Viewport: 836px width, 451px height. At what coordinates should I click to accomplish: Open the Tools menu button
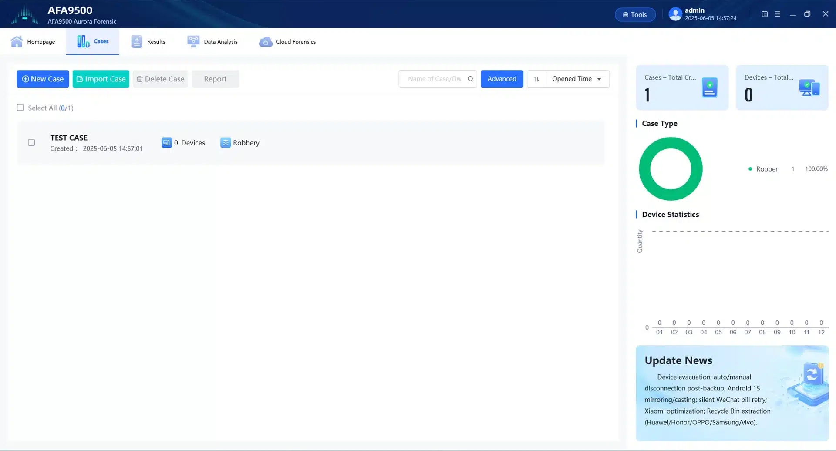click(x=635, y=14)
